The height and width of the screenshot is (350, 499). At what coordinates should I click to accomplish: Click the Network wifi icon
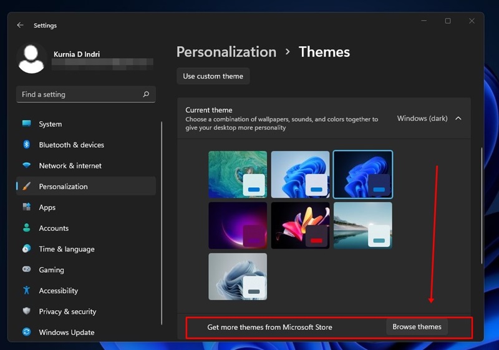(26, 165)
